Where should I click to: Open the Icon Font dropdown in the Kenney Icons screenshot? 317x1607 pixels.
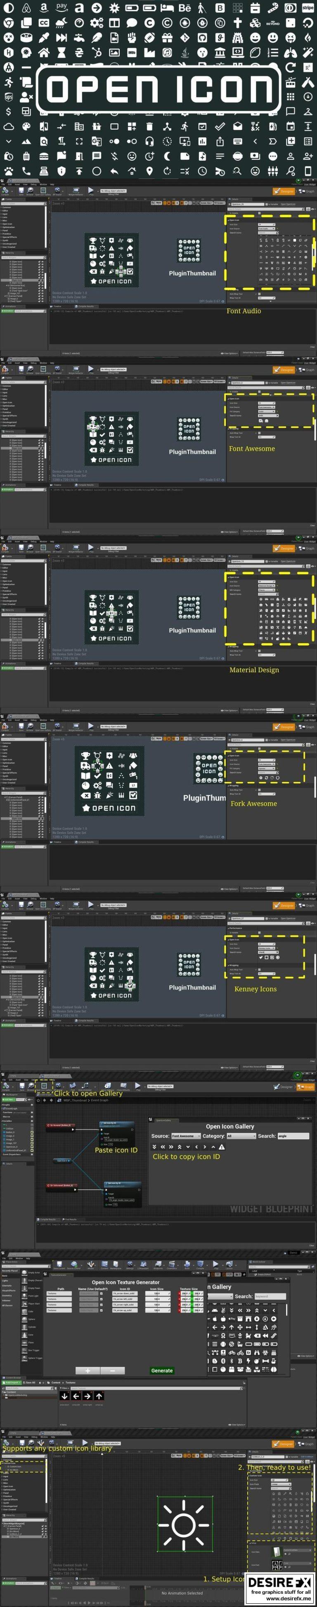tap(267, 948)
